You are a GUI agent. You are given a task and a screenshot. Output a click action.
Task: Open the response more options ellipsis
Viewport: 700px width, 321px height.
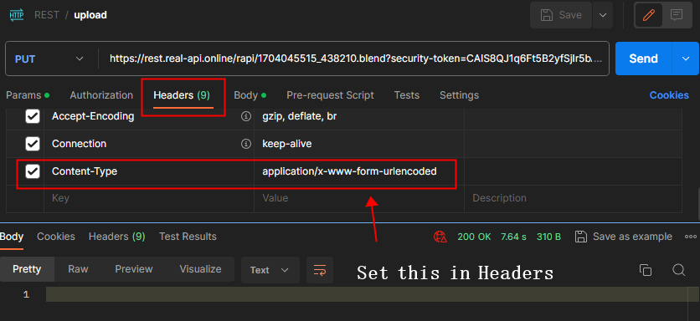[690, 237]
